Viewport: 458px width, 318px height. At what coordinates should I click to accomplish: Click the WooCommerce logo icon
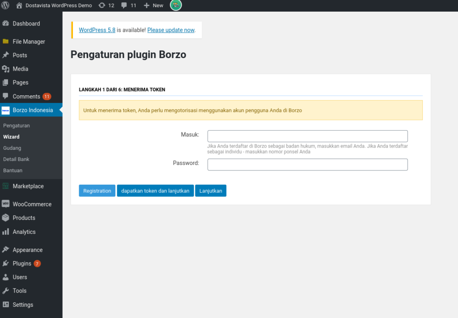coord(5,204)
